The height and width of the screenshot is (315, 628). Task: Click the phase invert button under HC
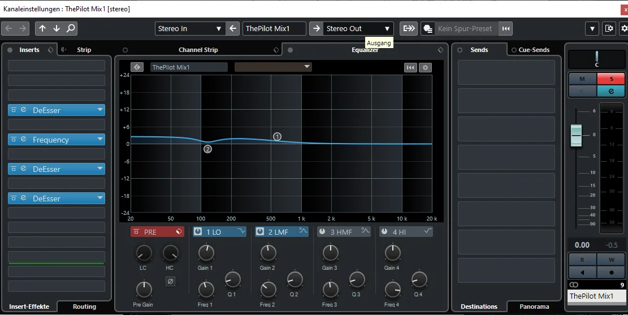[170, 281]
